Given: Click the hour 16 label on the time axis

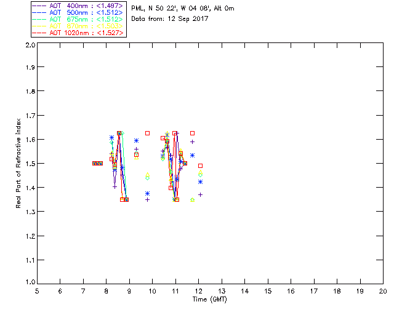Looking at the screenshot, I should tap(291, 292).
